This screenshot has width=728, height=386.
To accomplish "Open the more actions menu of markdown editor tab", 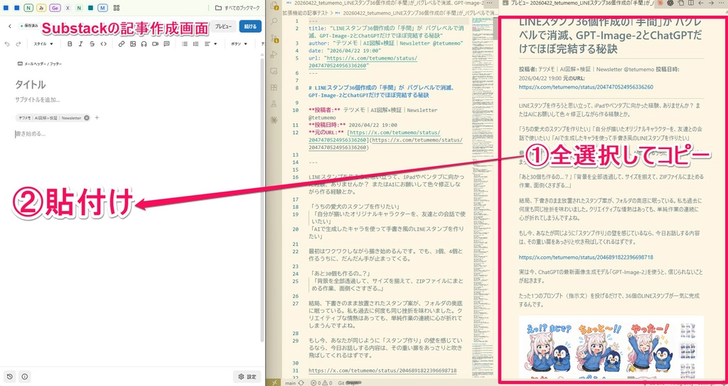I will tap(489, 3).
